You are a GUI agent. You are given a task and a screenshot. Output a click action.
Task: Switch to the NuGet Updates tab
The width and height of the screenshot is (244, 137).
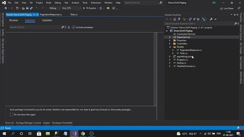click(x=47, y=20)
